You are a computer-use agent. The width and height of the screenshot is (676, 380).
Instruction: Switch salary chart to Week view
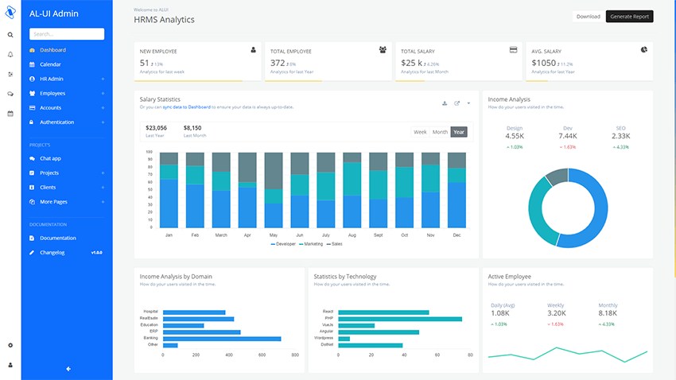[420, 132]
